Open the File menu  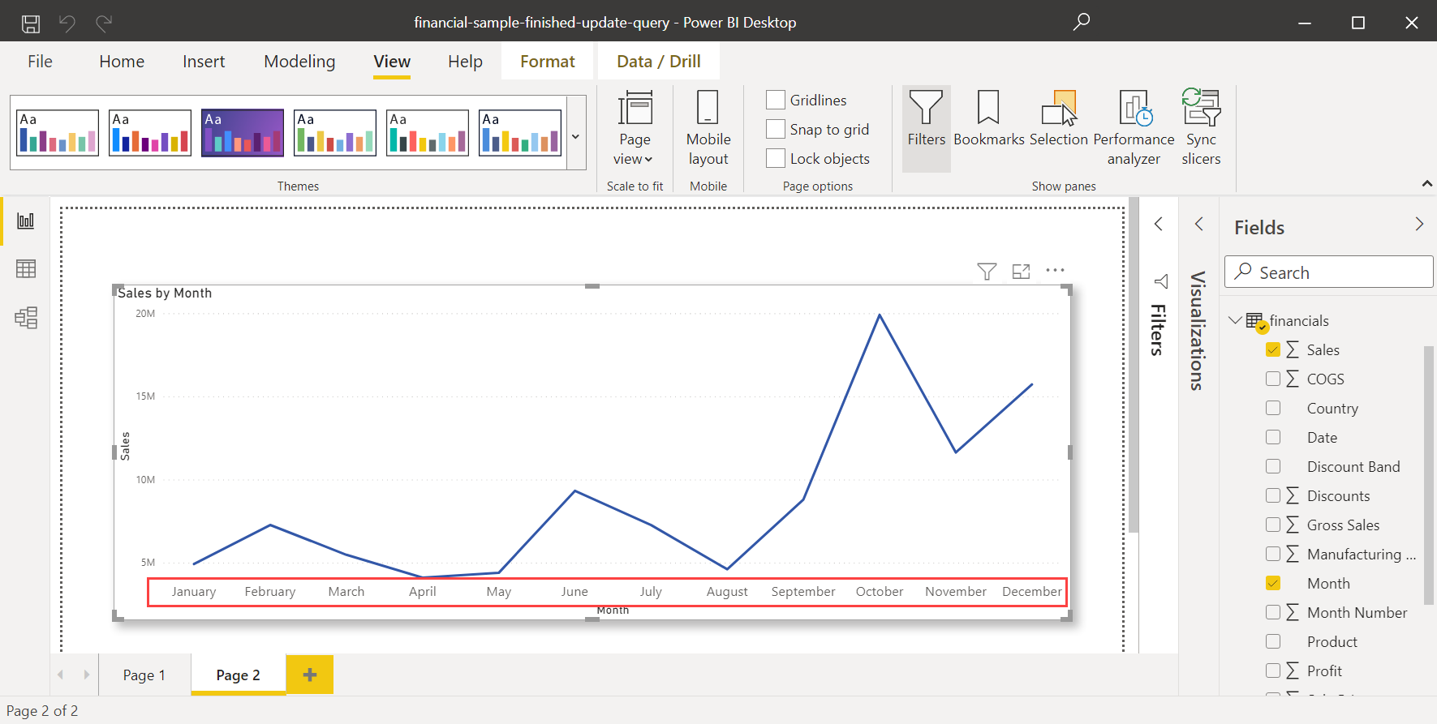40,62
